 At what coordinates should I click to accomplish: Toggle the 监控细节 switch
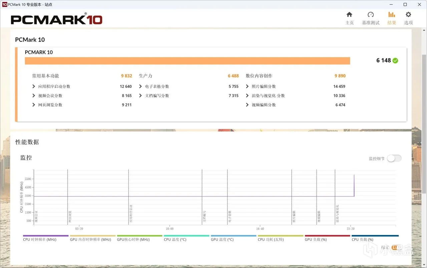pyautogui.click(x=394, y=158)
